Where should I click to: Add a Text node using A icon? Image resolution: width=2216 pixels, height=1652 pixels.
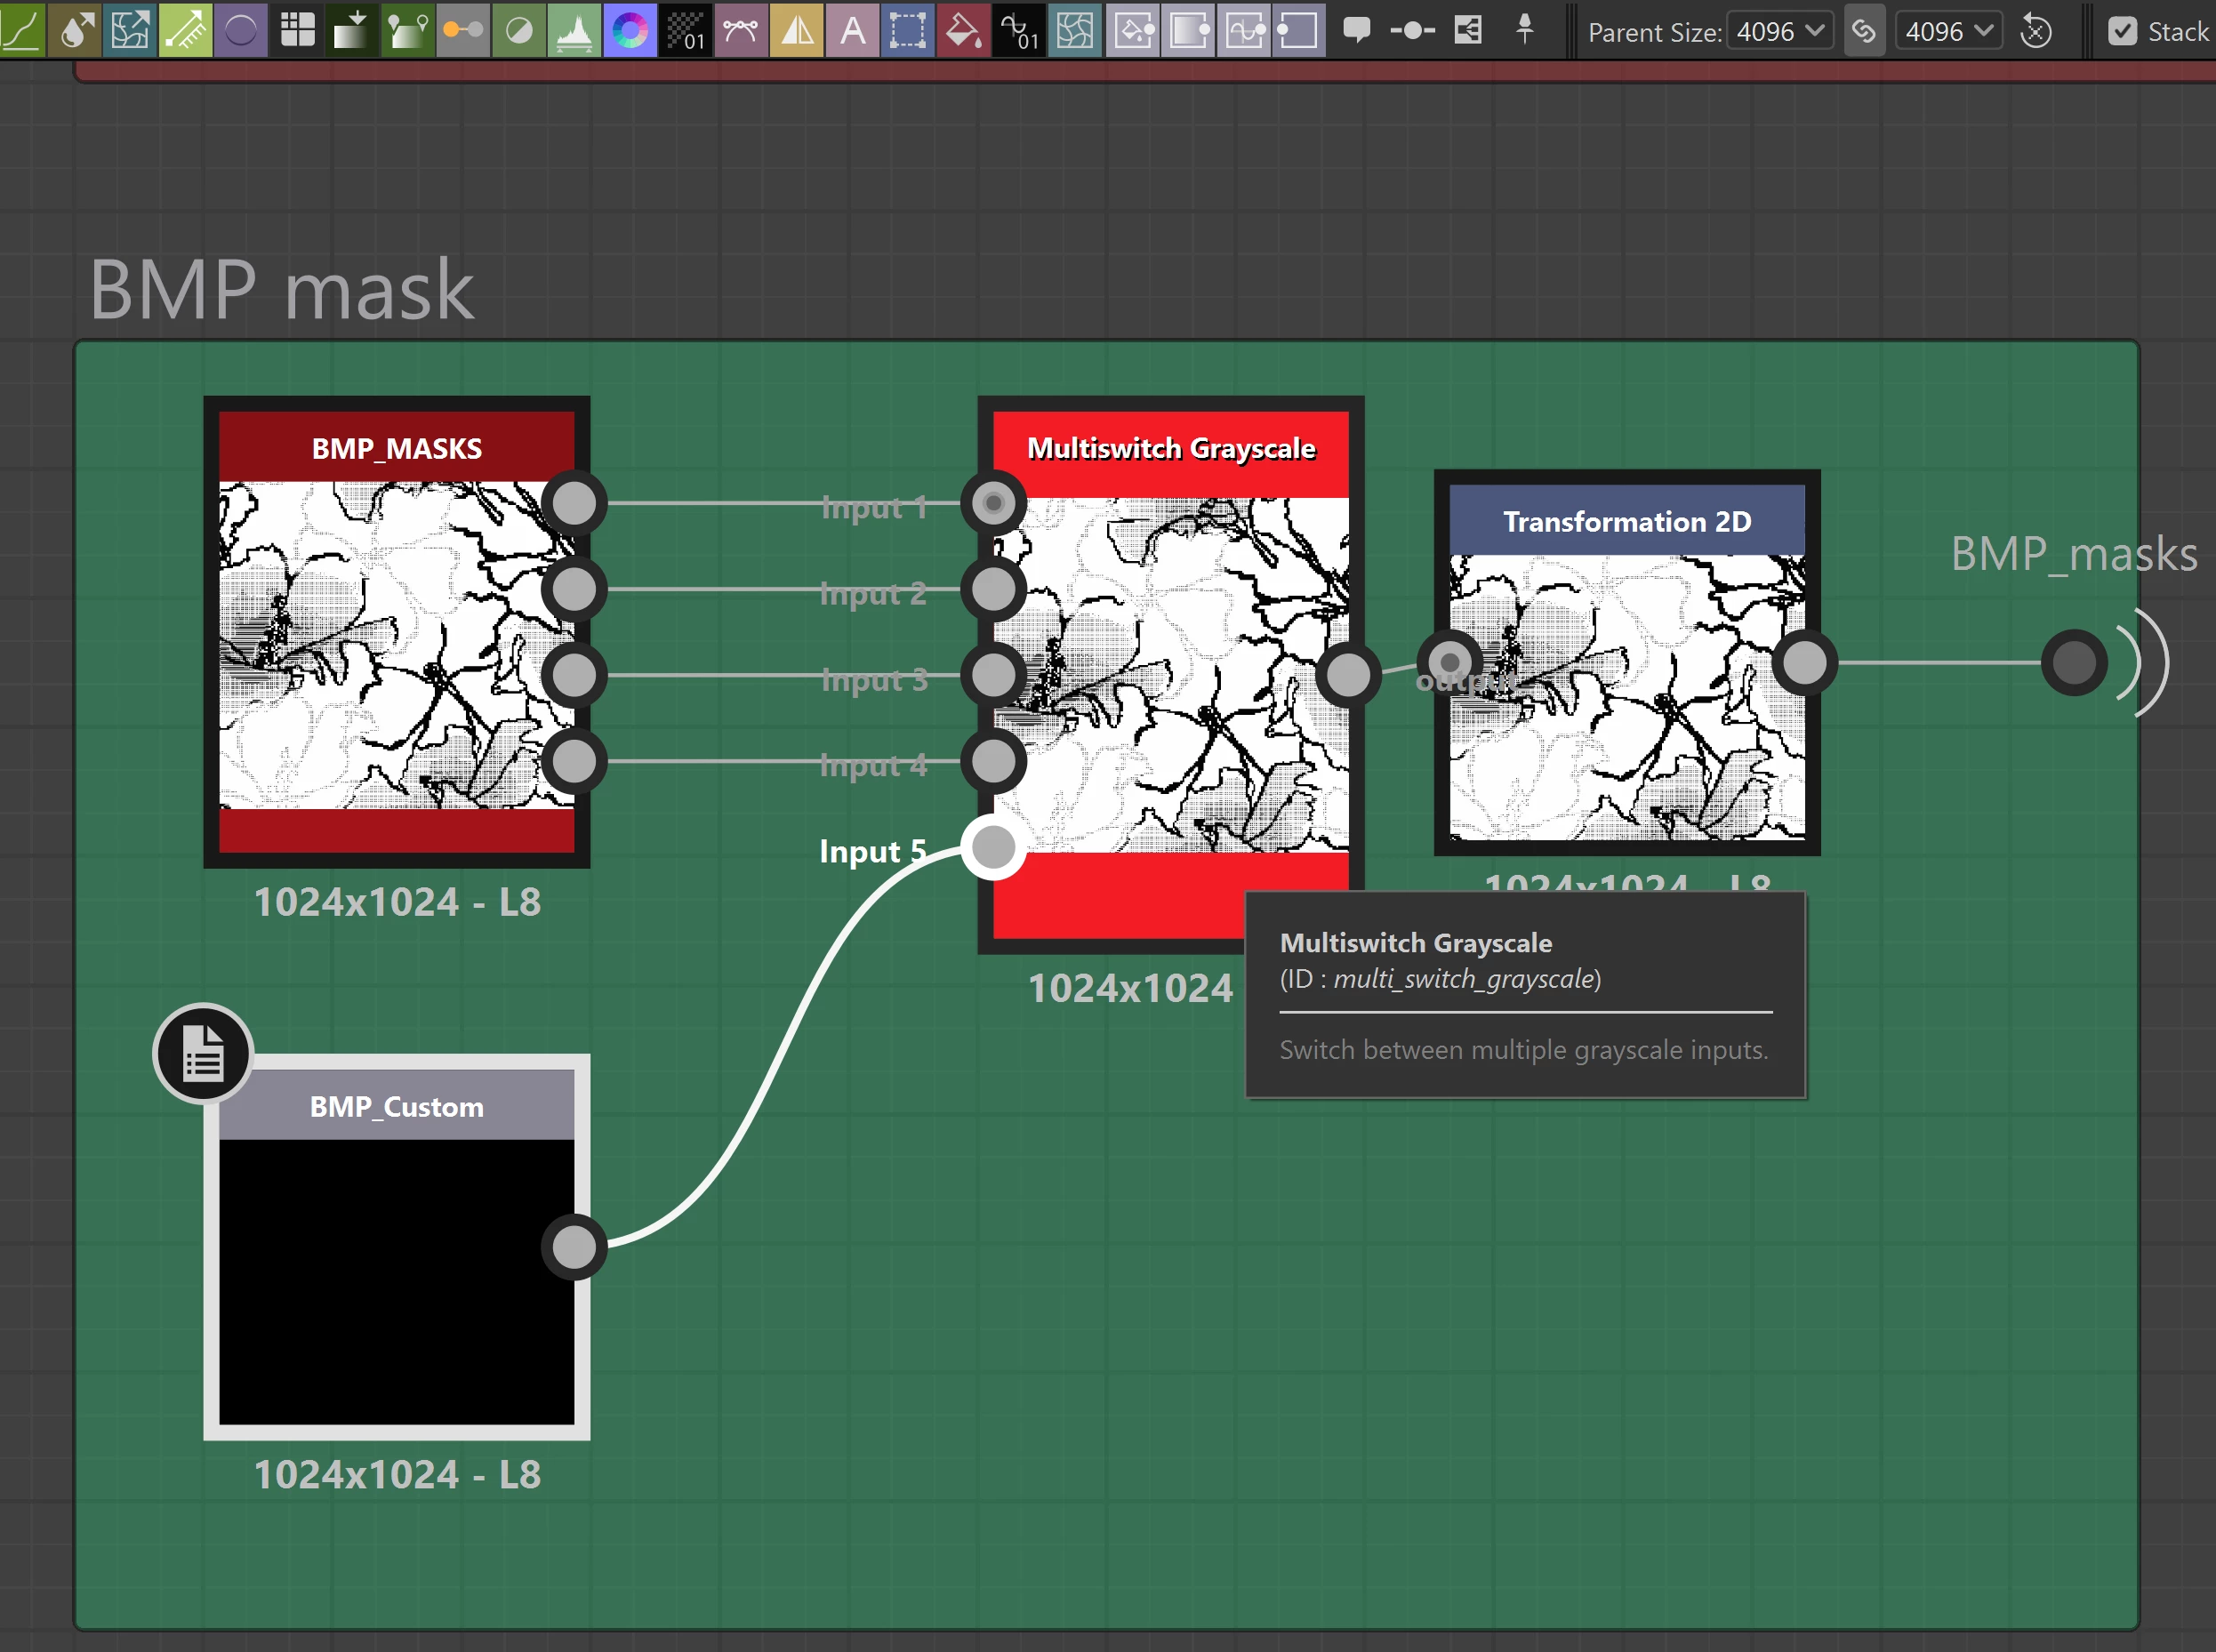click(852, 31)
